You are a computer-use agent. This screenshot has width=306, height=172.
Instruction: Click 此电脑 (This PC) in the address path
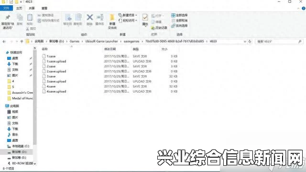[x=39, y=42]
